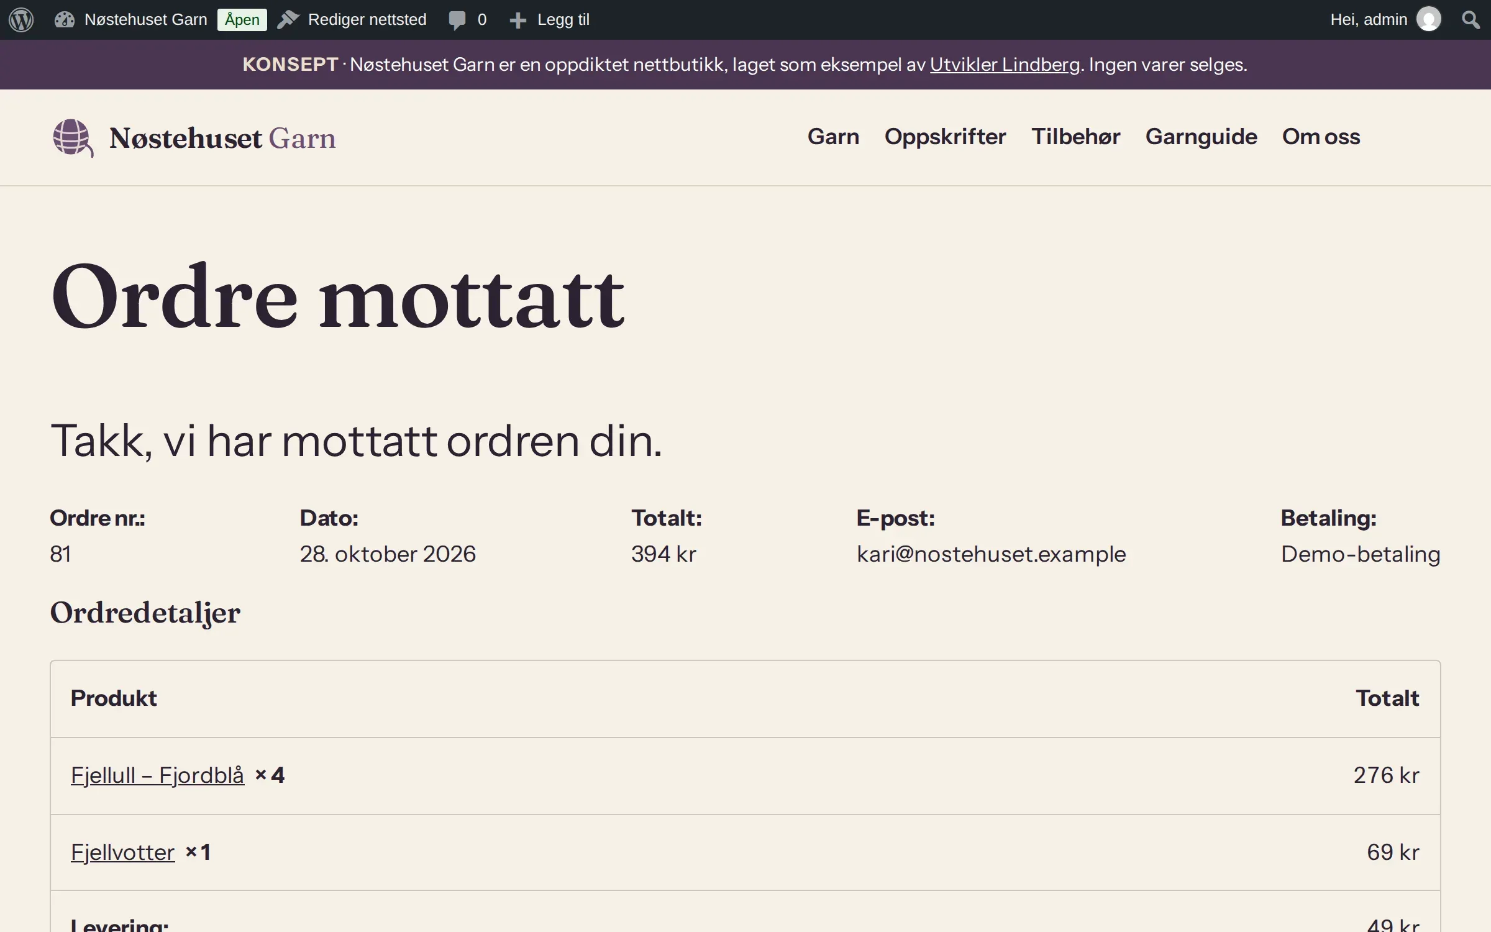This screenshot has height=932, width=1491.
Task: Visit the Om oss page
Action: [x=1321, y=137]
